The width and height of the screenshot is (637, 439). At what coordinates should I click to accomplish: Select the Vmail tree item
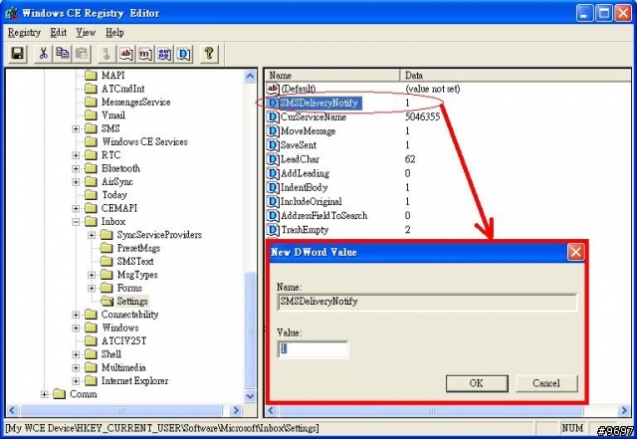(x=113, y=115)
